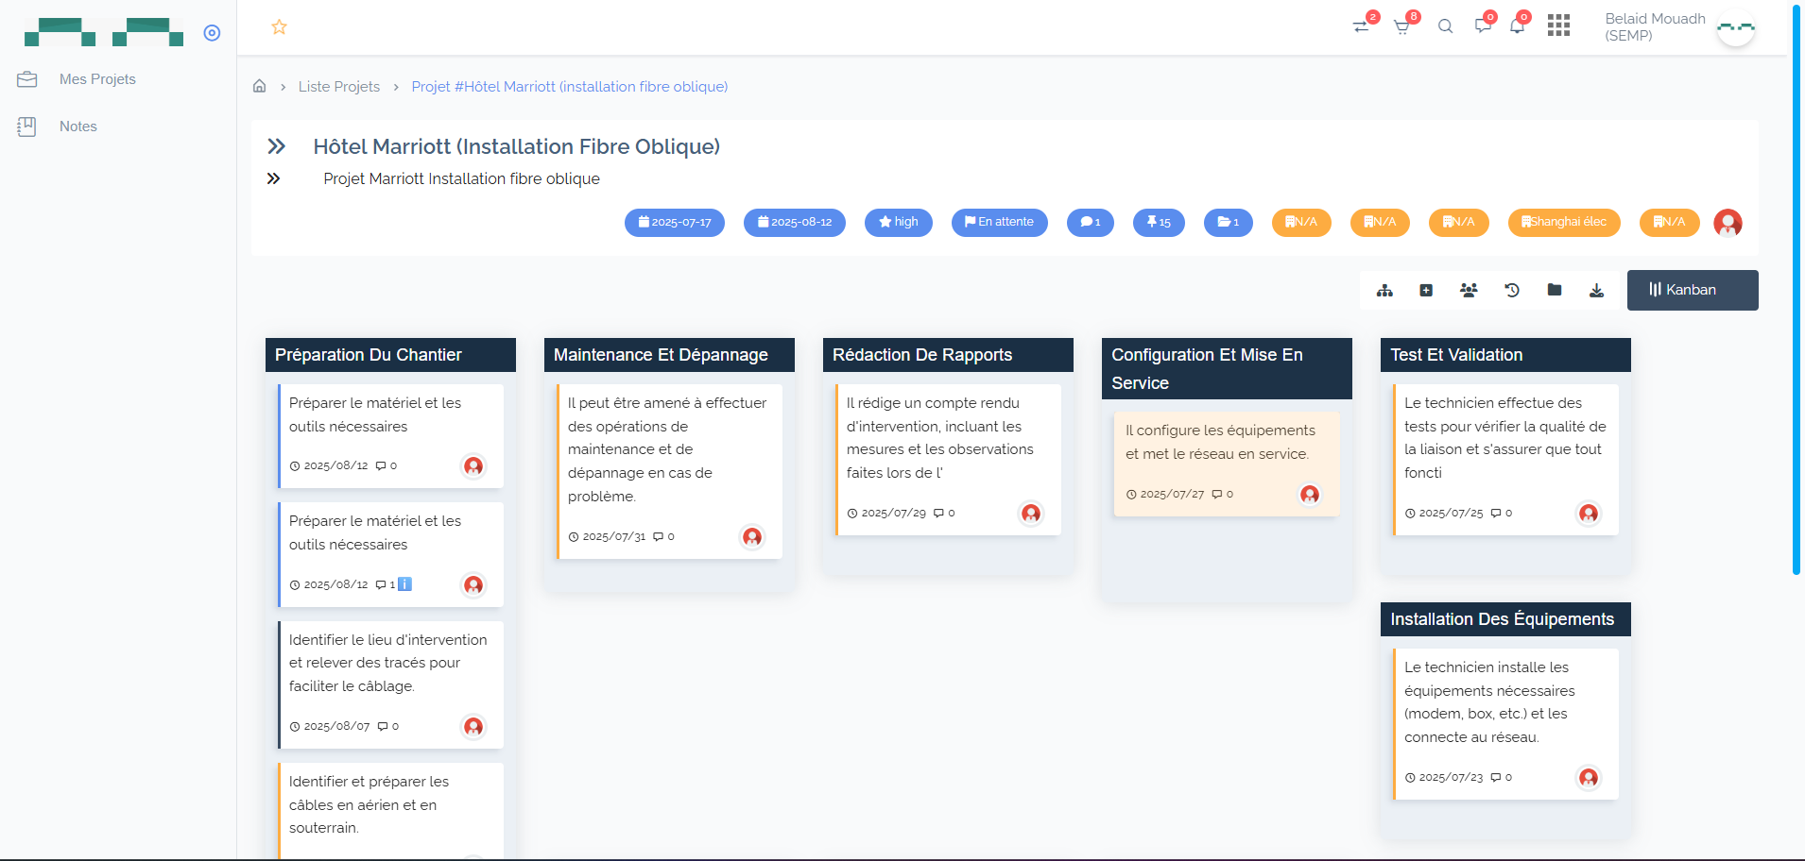Open the Il configure les équipements card
Screen dimensions: 1805x861
pos(1225,442)
